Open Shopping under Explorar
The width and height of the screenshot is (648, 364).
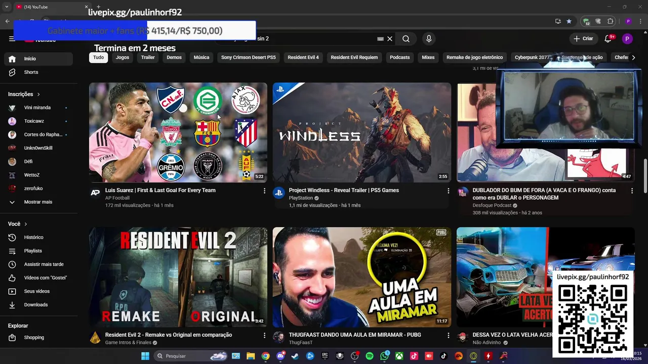click(x=38, y=337)
